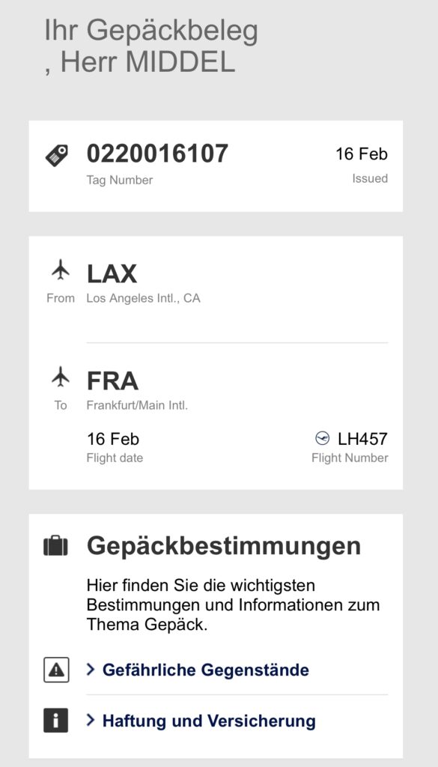Click the departure airplane icon beside LAX
Screen dimensions: 438x767
[61, 270]
